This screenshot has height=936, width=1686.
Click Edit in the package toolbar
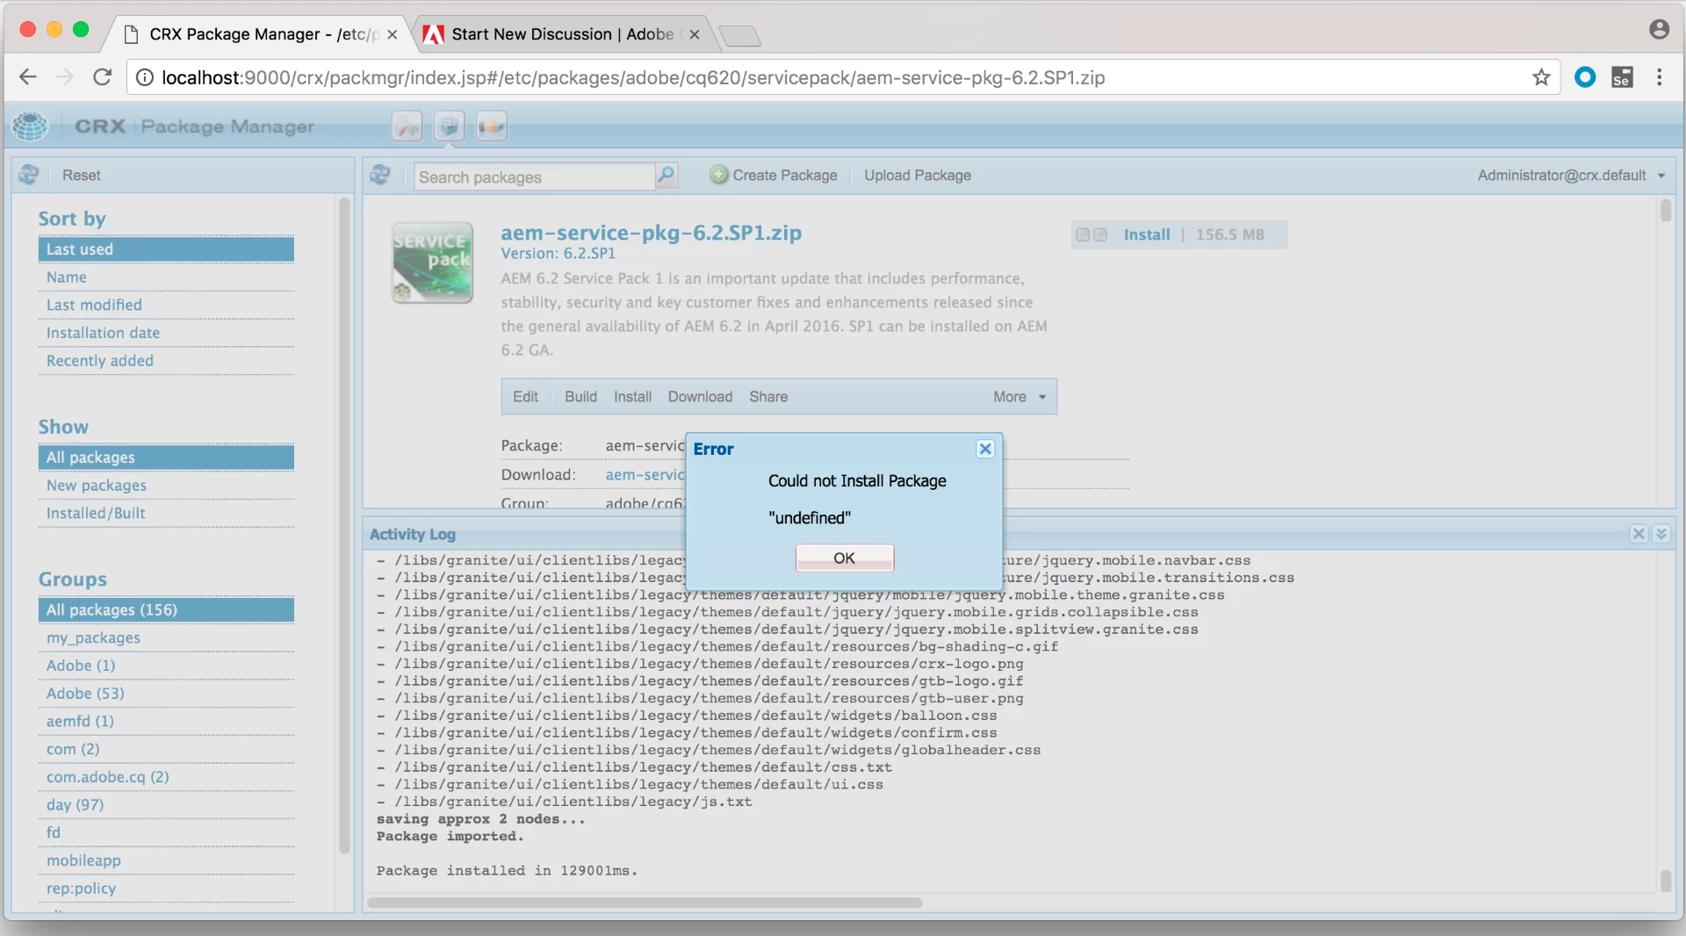point(525,397)
